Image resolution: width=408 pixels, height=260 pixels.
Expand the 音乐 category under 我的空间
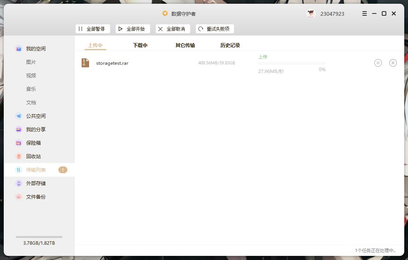click(x=31, y=89)
